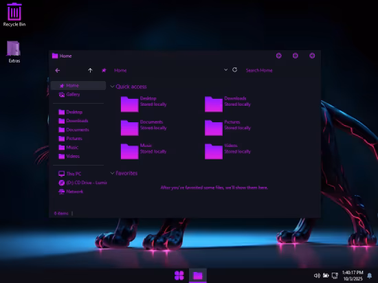The width and height of the screenshot is (378, 283).
Task: Open Music in the sidebar
Action: [x=78, y=148]
